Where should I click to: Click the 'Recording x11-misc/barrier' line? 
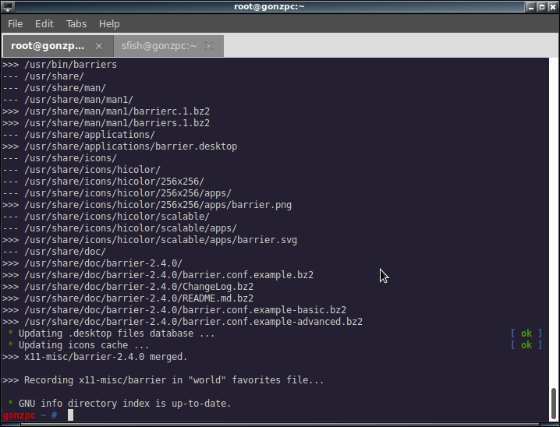(163, 380)
